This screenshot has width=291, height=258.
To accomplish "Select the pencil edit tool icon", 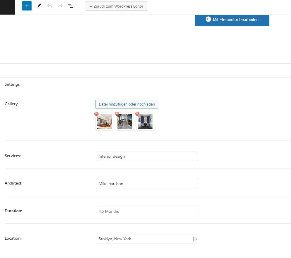I will tap(39, 6).
